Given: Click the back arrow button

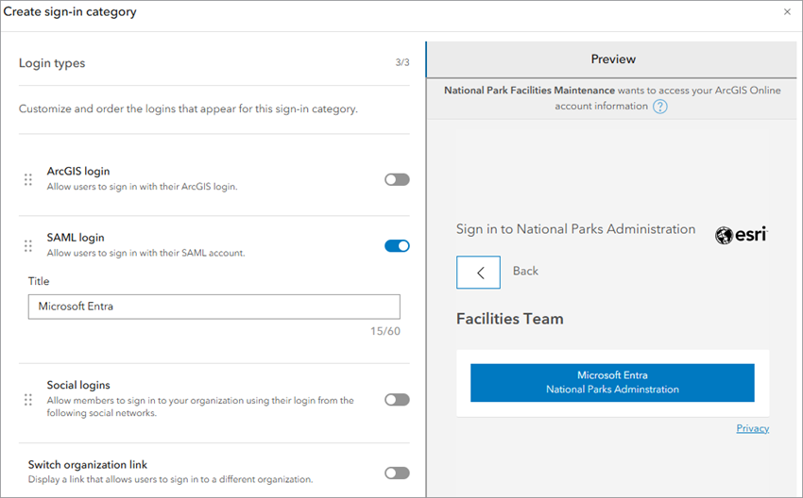Looking at the screenshot, I should click(478, 272).
